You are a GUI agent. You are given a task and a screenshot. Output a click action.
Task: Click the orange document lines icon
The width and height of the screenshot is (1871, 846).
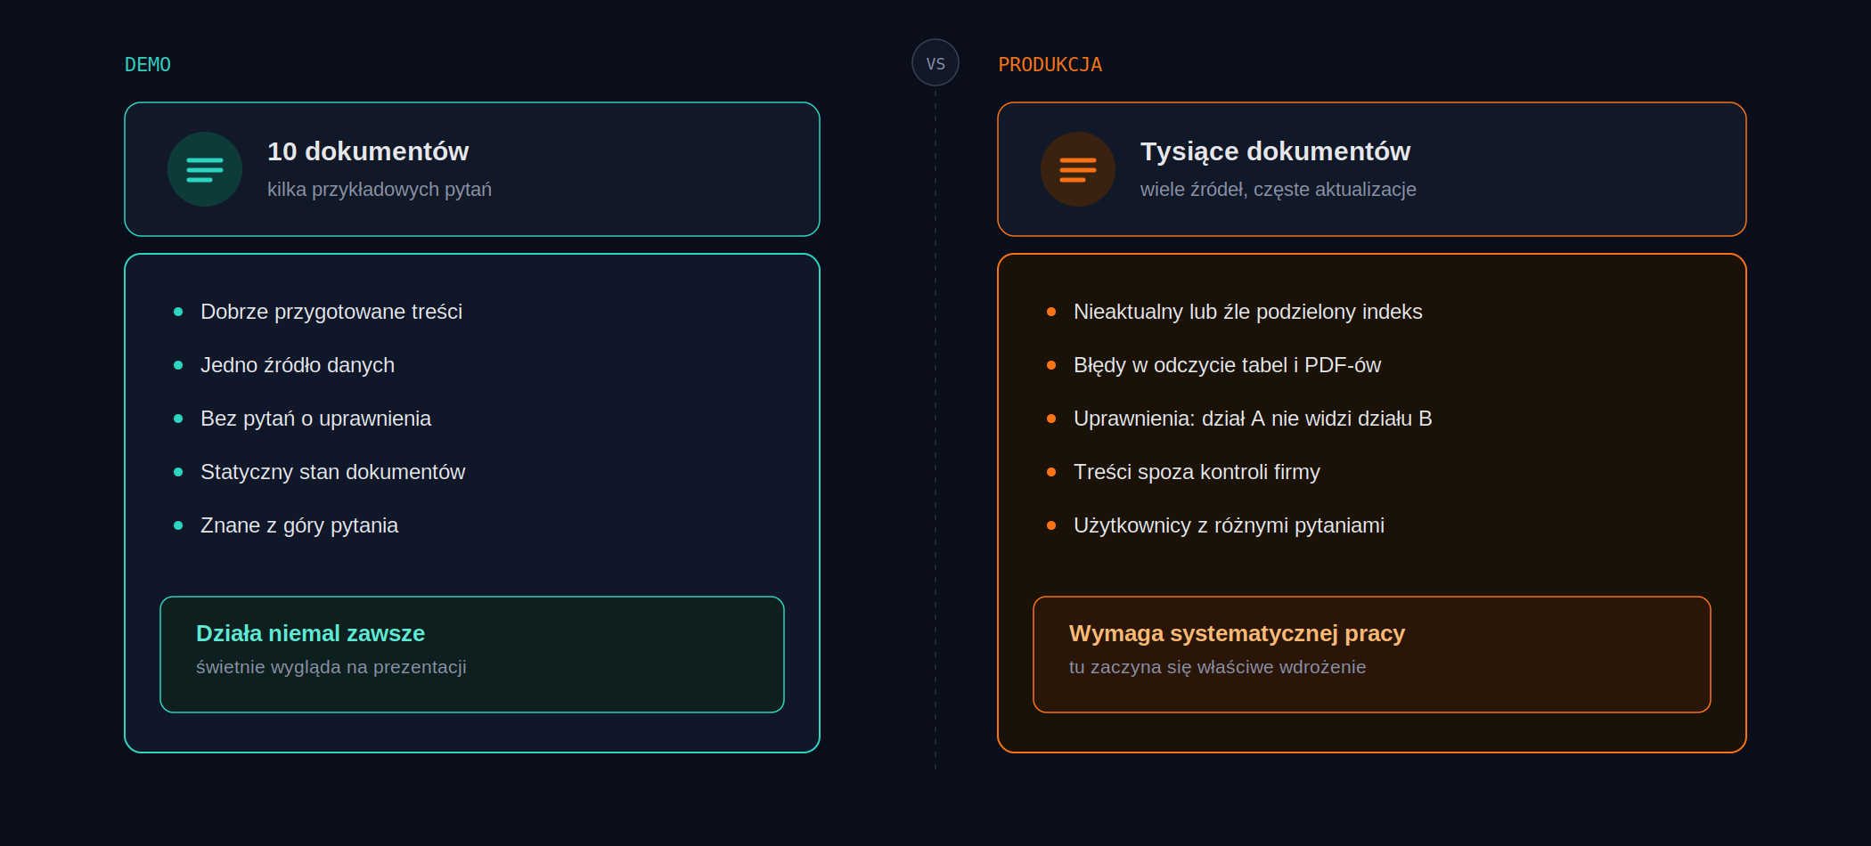click(1078, 169)
